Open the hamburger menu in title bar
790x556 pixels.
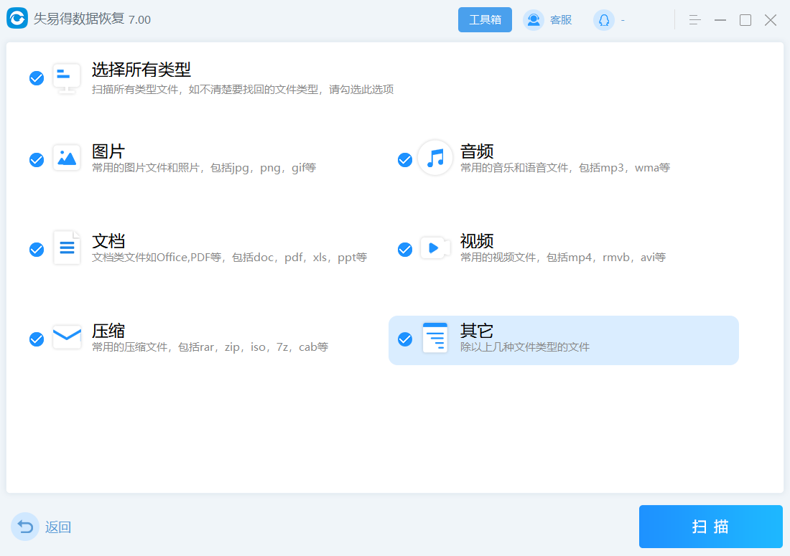click(x=694, y=20)
